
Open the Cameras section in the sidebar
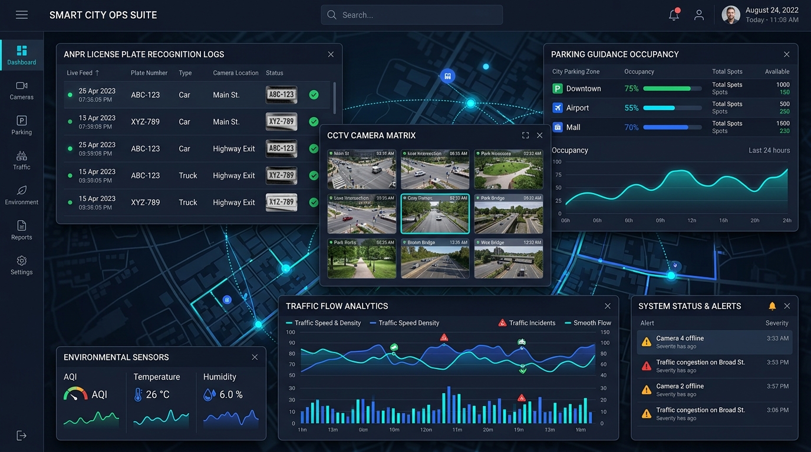pos(22,90)
